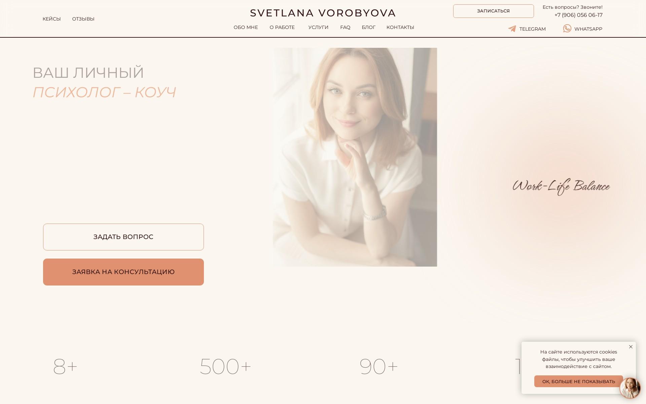
Task: Select FAQ in the navigation
Action: click(345, 27)
